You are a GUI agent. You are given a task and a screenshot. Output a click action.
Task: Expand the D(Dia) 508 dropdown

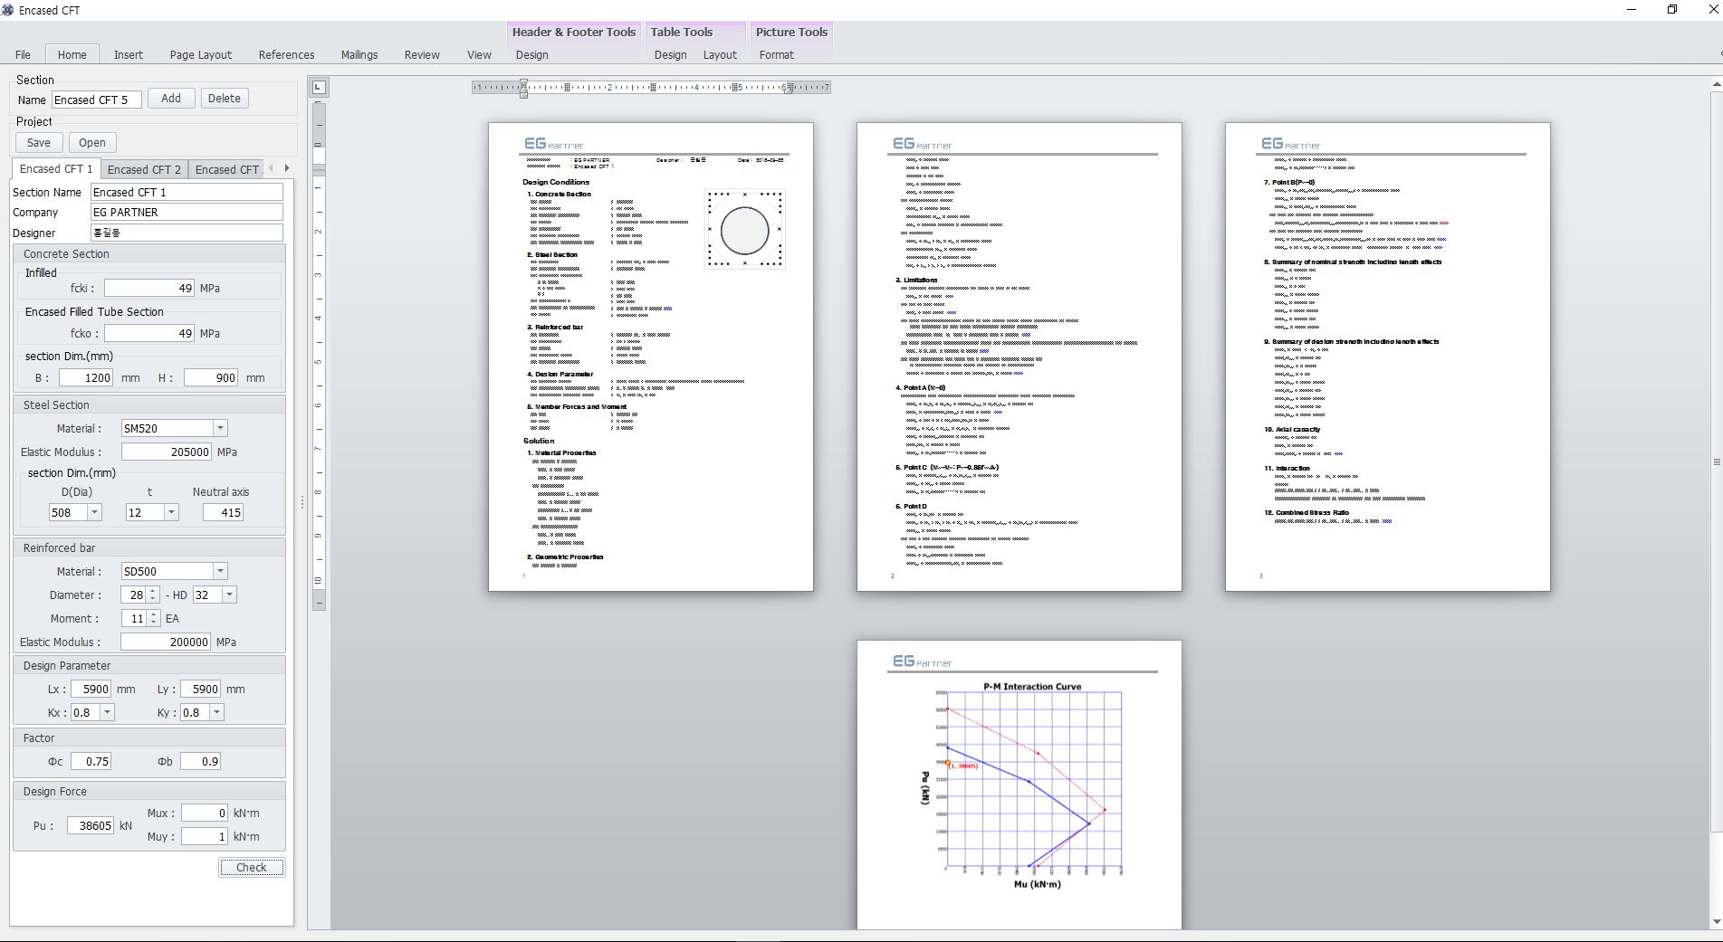94,512
